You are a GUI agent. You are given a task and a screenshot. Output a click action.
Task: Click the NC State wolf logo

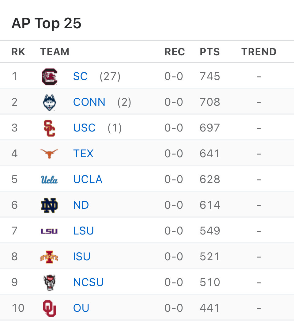[x=50, y=283]
